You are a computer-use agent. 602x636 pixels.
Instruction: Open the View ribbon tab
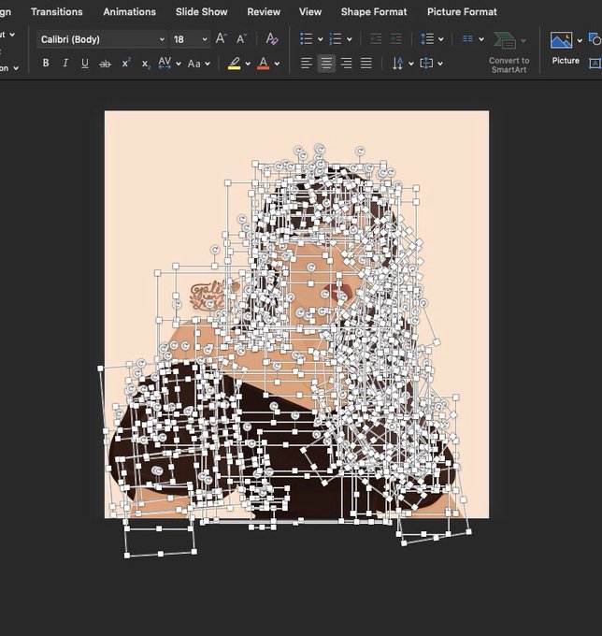coord(310,12)
